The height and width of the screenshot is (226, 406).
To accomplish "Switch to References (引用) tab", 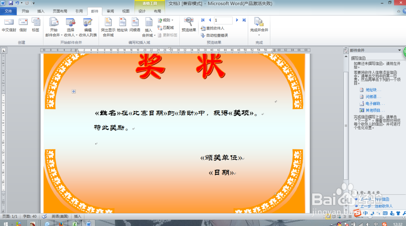I will click(x=79, y=11).
